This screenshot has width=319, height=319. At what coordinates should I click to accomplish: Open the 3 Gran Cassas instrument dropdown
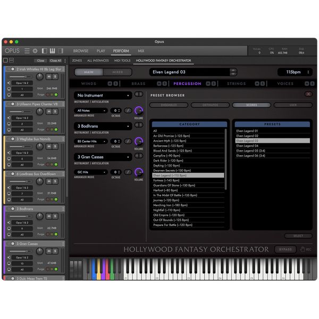click(103, 157)
